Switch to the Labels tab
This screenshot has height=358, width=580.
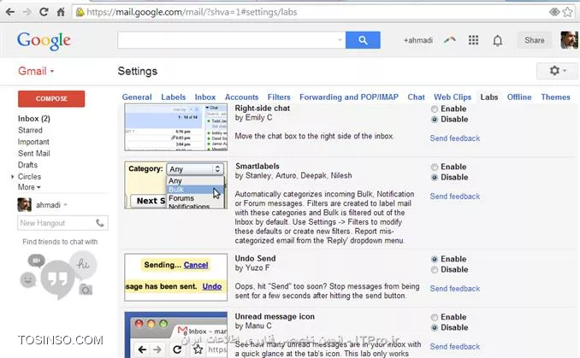173,97
